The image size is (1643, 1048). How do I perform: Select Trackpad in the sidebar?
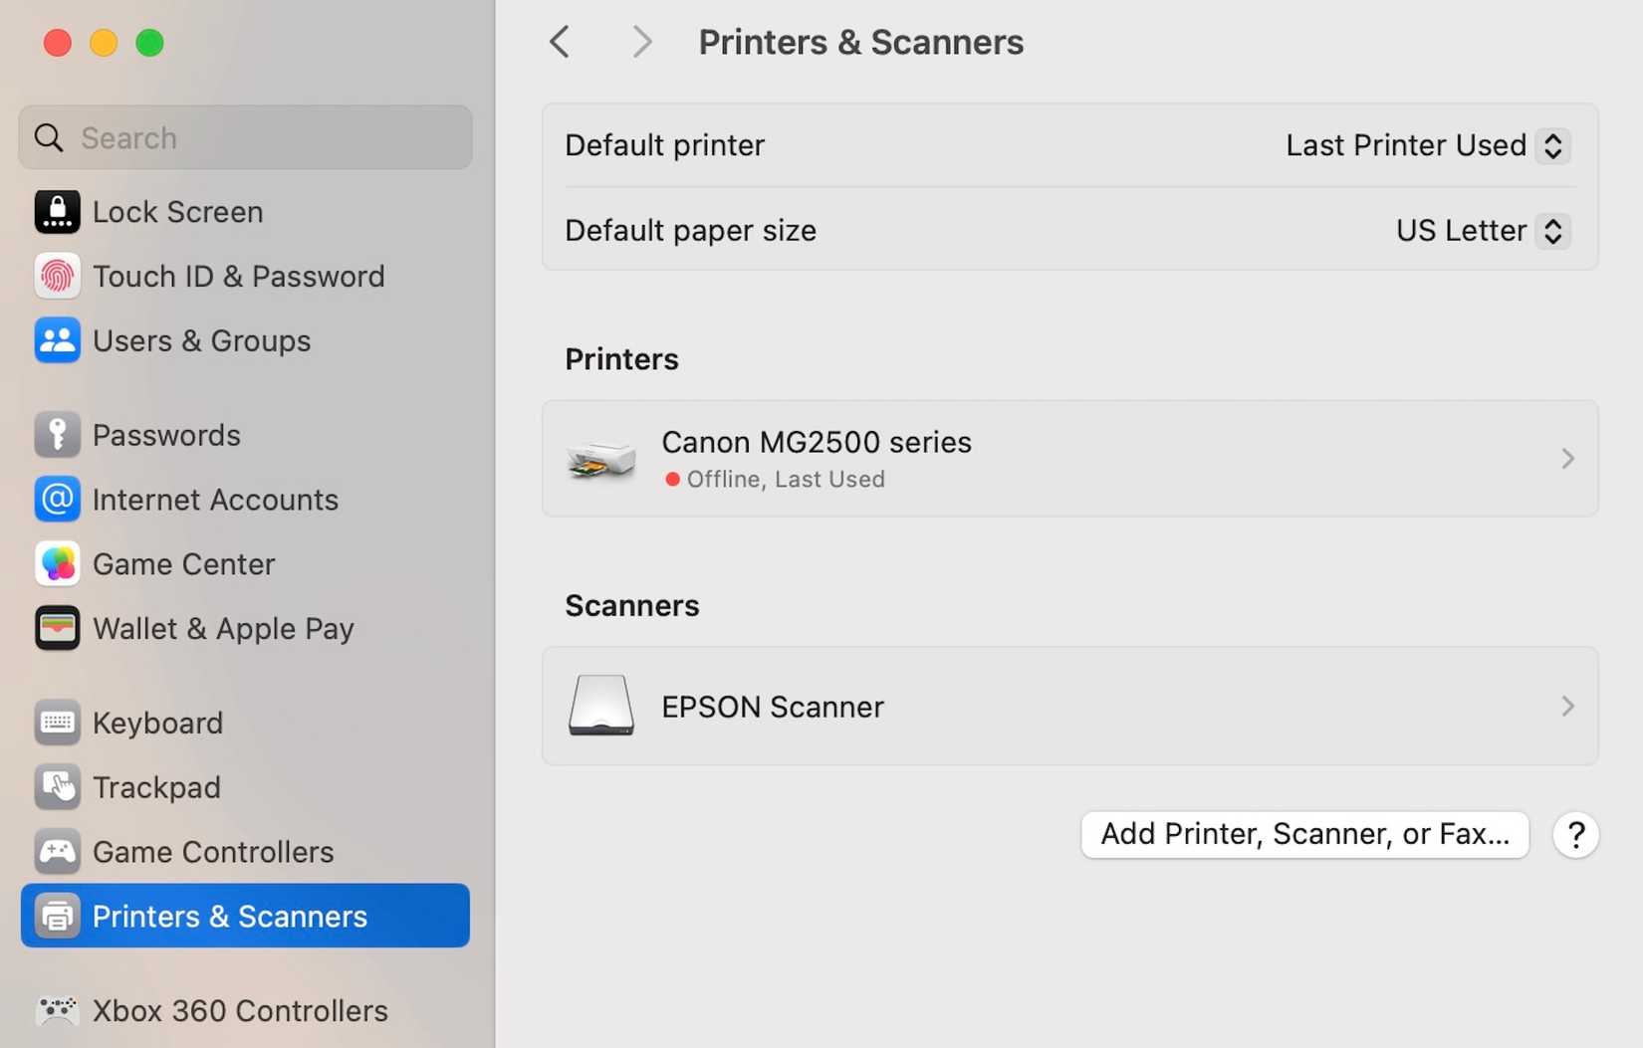[245, 787]
